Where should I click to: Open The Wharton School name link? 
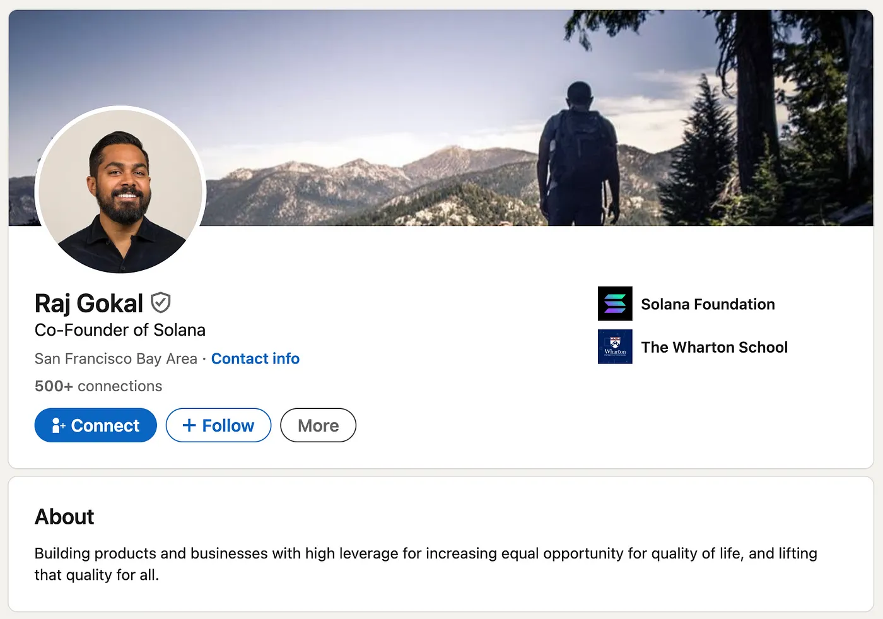tap(714, 347)
